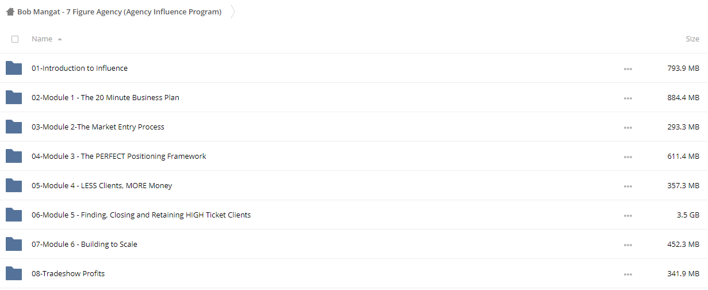
Task: Open the 01-Introduction to Influence folder icon
Action: tap(14, 68)
